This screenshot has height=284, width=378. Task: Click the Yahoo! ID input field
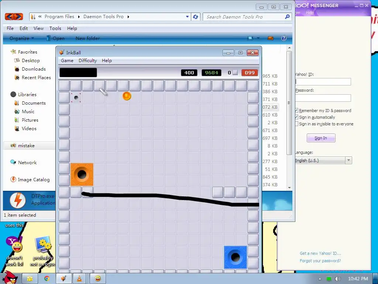323,82
